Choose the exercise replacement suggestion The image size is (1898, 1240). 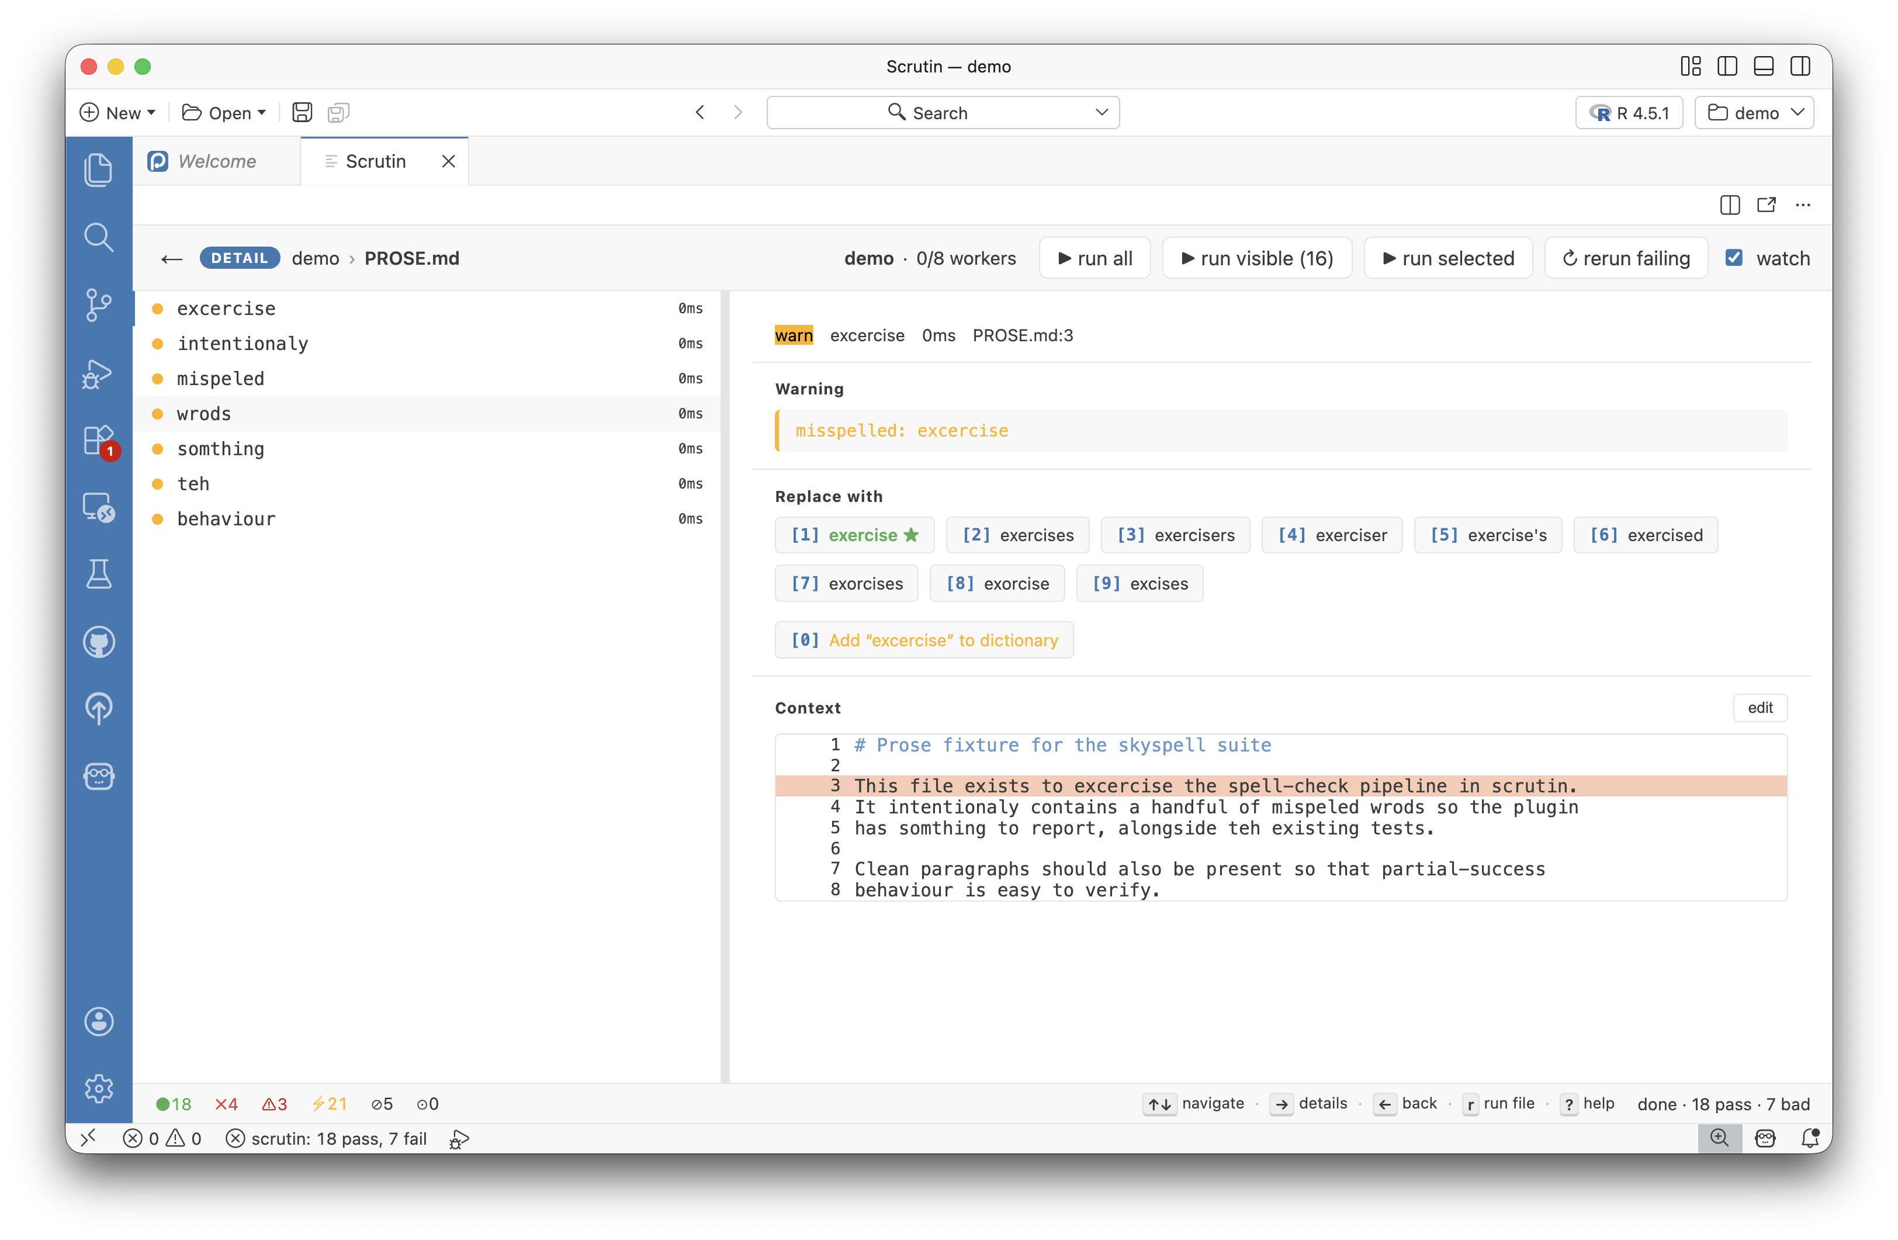[x=854, y=535]
